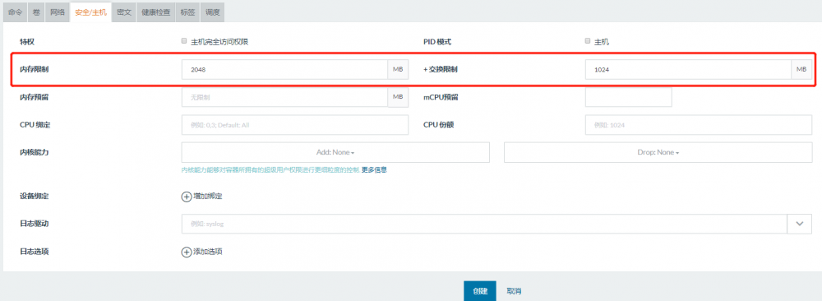Switch to the 调度 tab
The width and height of the screenshot is (822, 301).
[x=213, y=12]
